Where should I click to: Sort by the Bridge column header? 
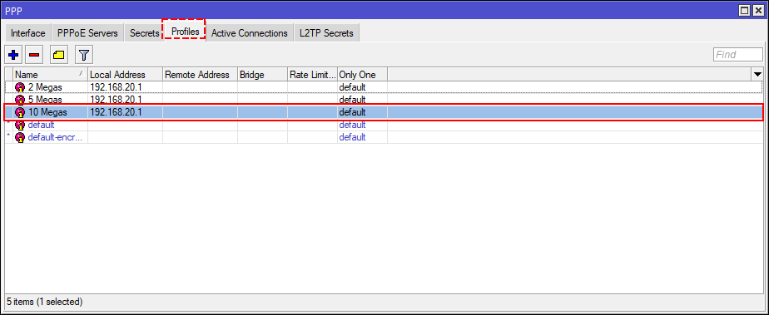point(262,75)
